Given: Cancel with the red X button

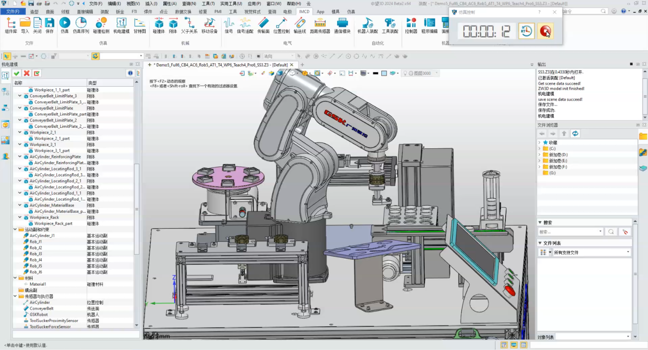Looking at the screenshot, I should coord(27,73).
